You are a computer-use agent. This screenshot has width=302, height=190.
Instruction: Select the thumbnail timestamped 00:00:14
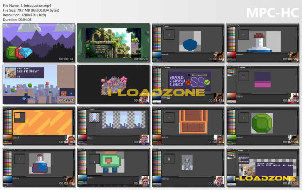click(39, 43)
